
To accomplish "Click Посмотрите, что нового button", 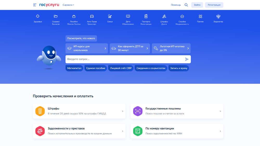I will [81, 38].
